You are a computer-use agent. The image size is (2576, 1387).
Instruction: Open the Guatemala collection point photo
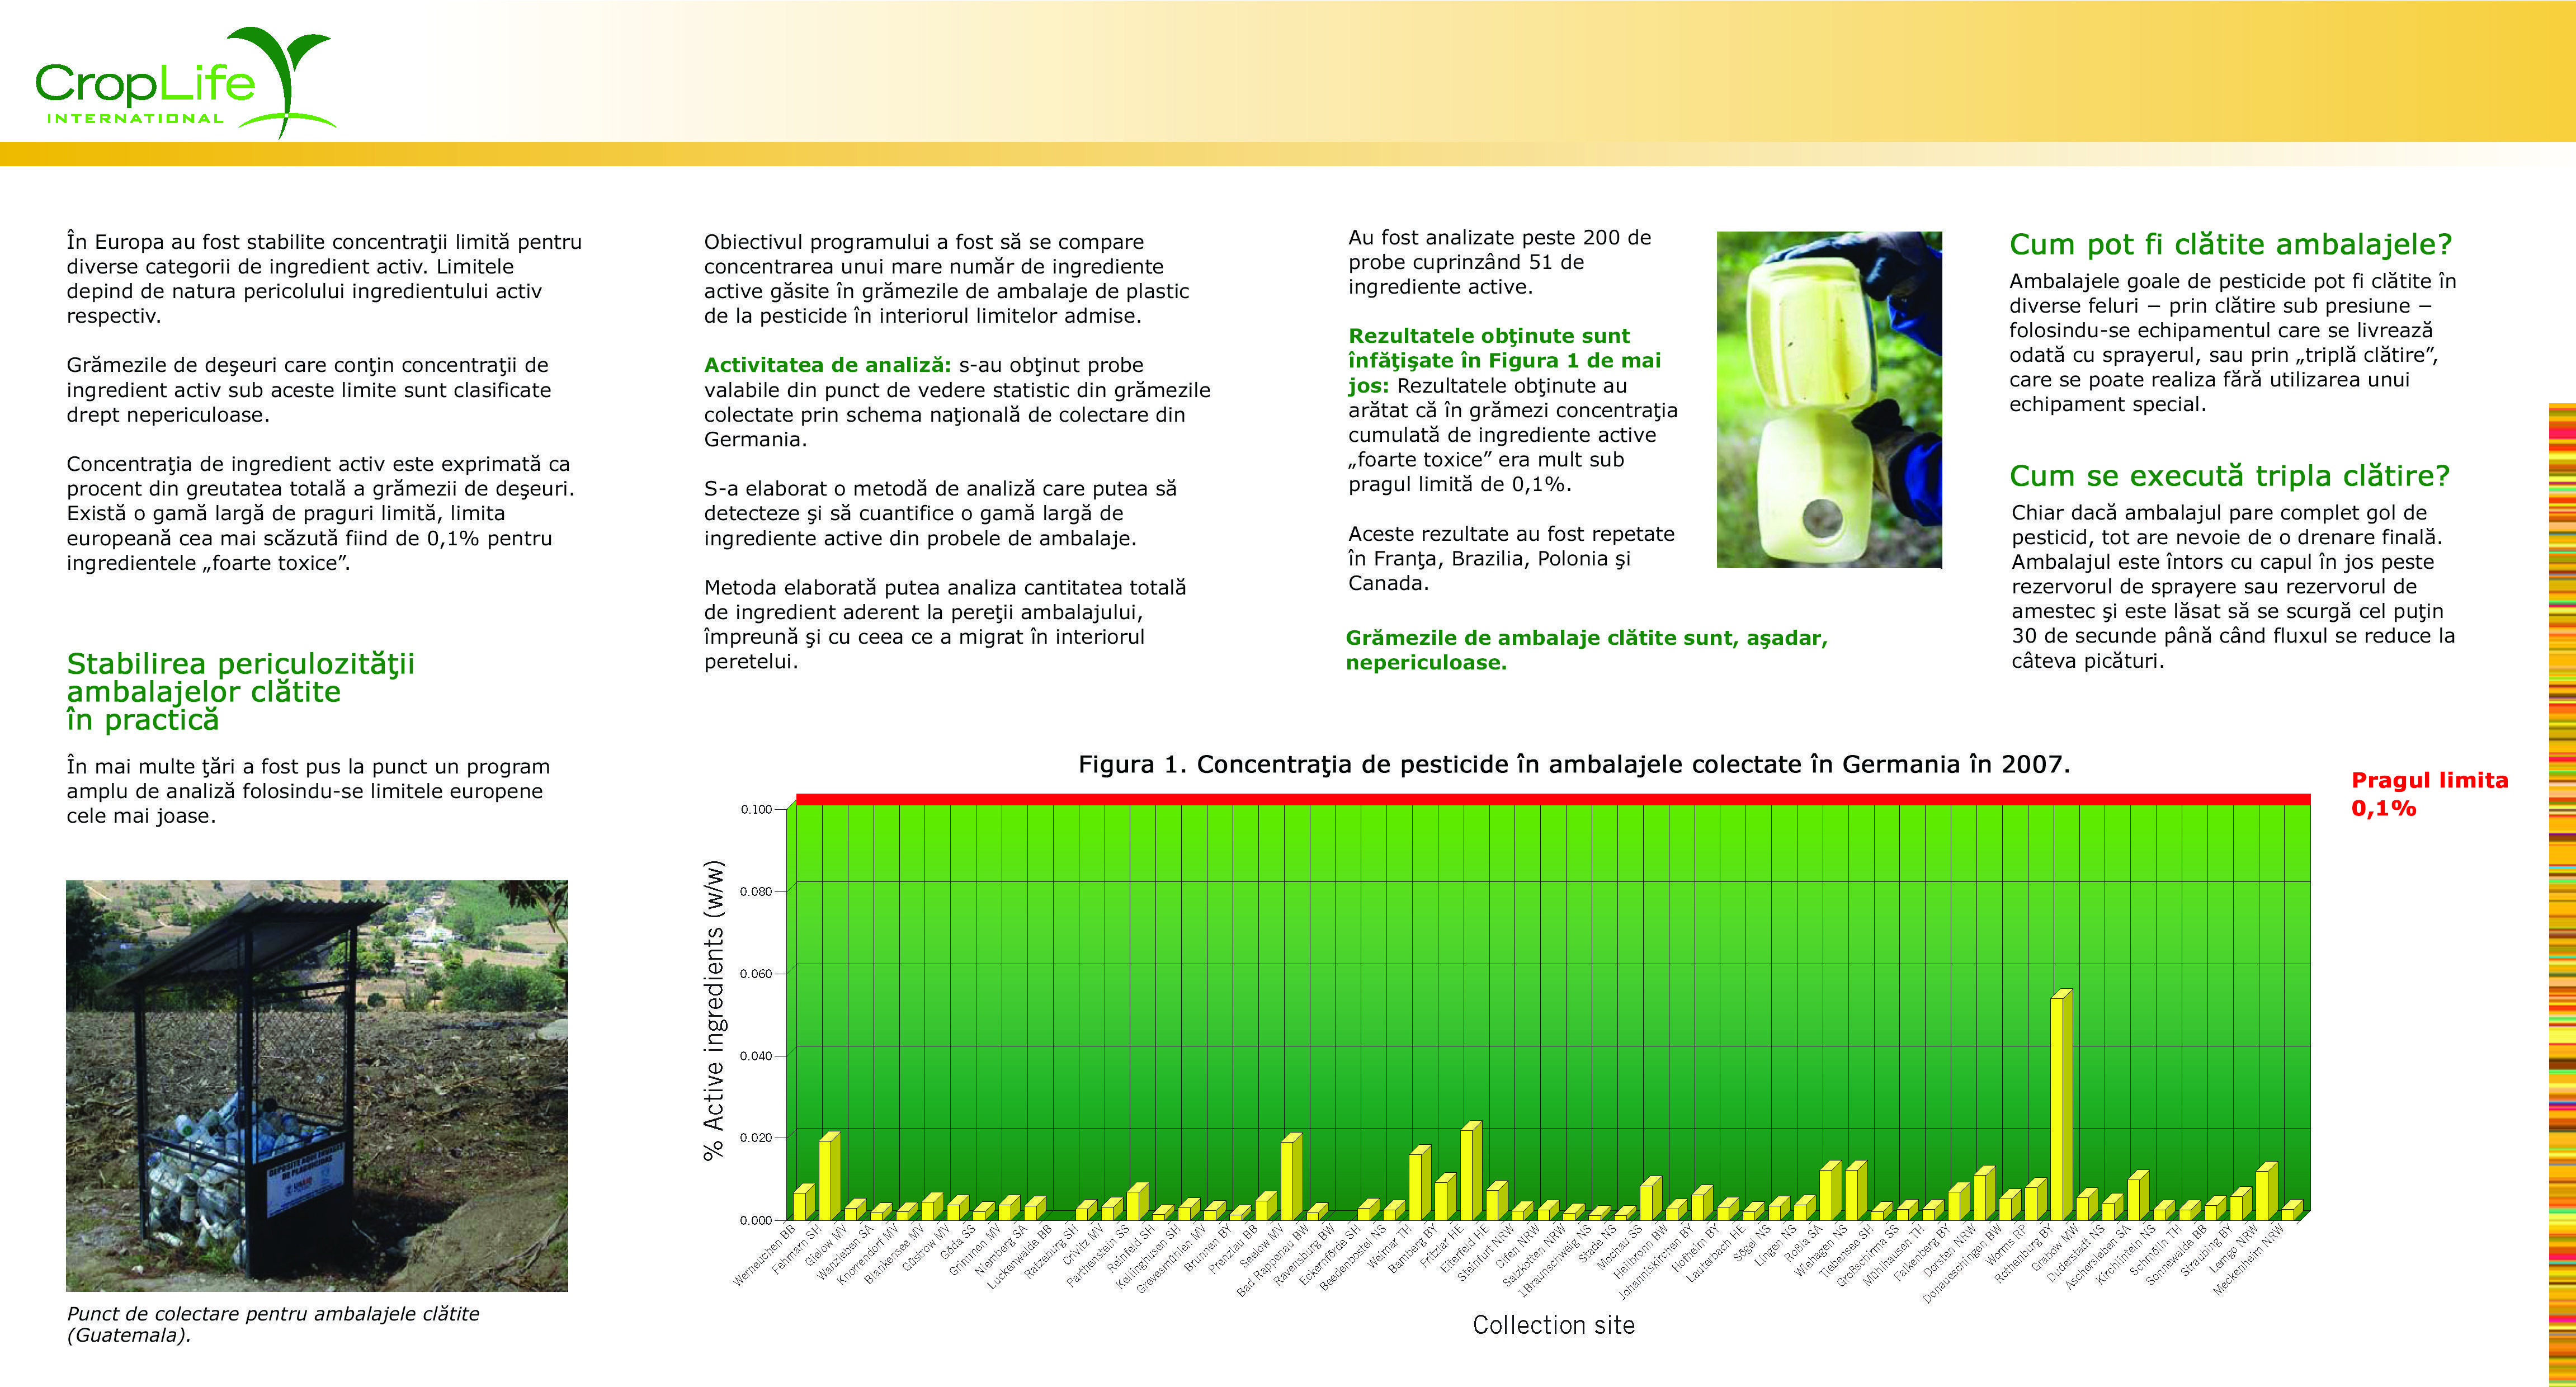(316, 1085)
